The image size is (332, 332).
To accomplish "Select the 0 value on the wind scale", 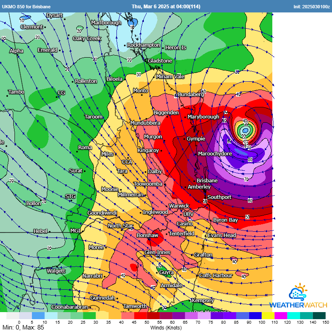I will coord(19,321).
